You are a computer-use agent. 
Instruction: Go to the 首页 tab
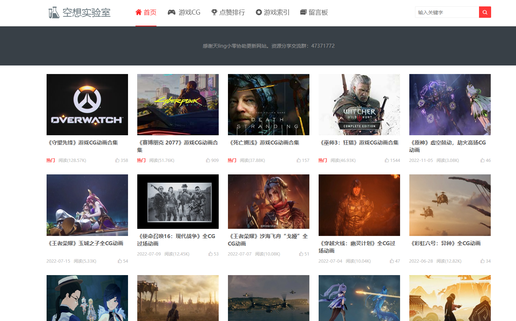pyautogui.click(x=146, y=12)
